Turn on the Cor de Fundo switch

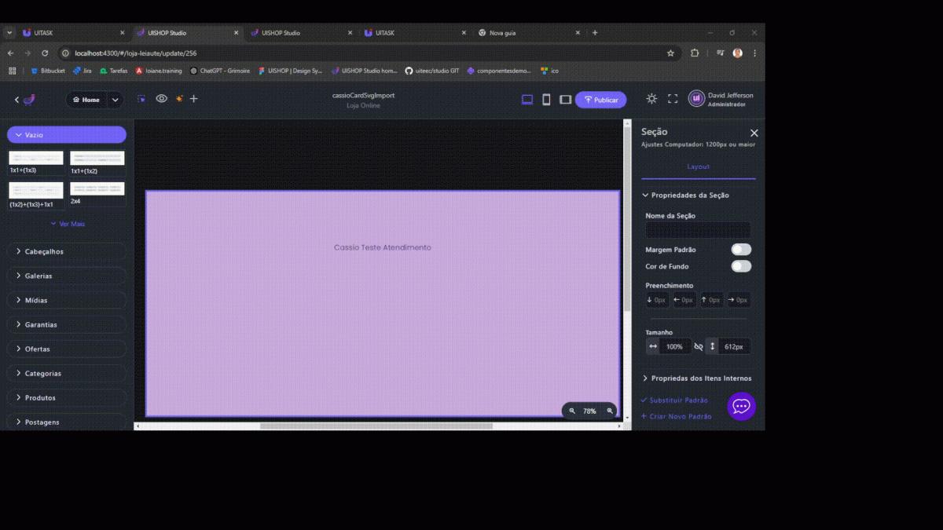(x=740, y=266)
